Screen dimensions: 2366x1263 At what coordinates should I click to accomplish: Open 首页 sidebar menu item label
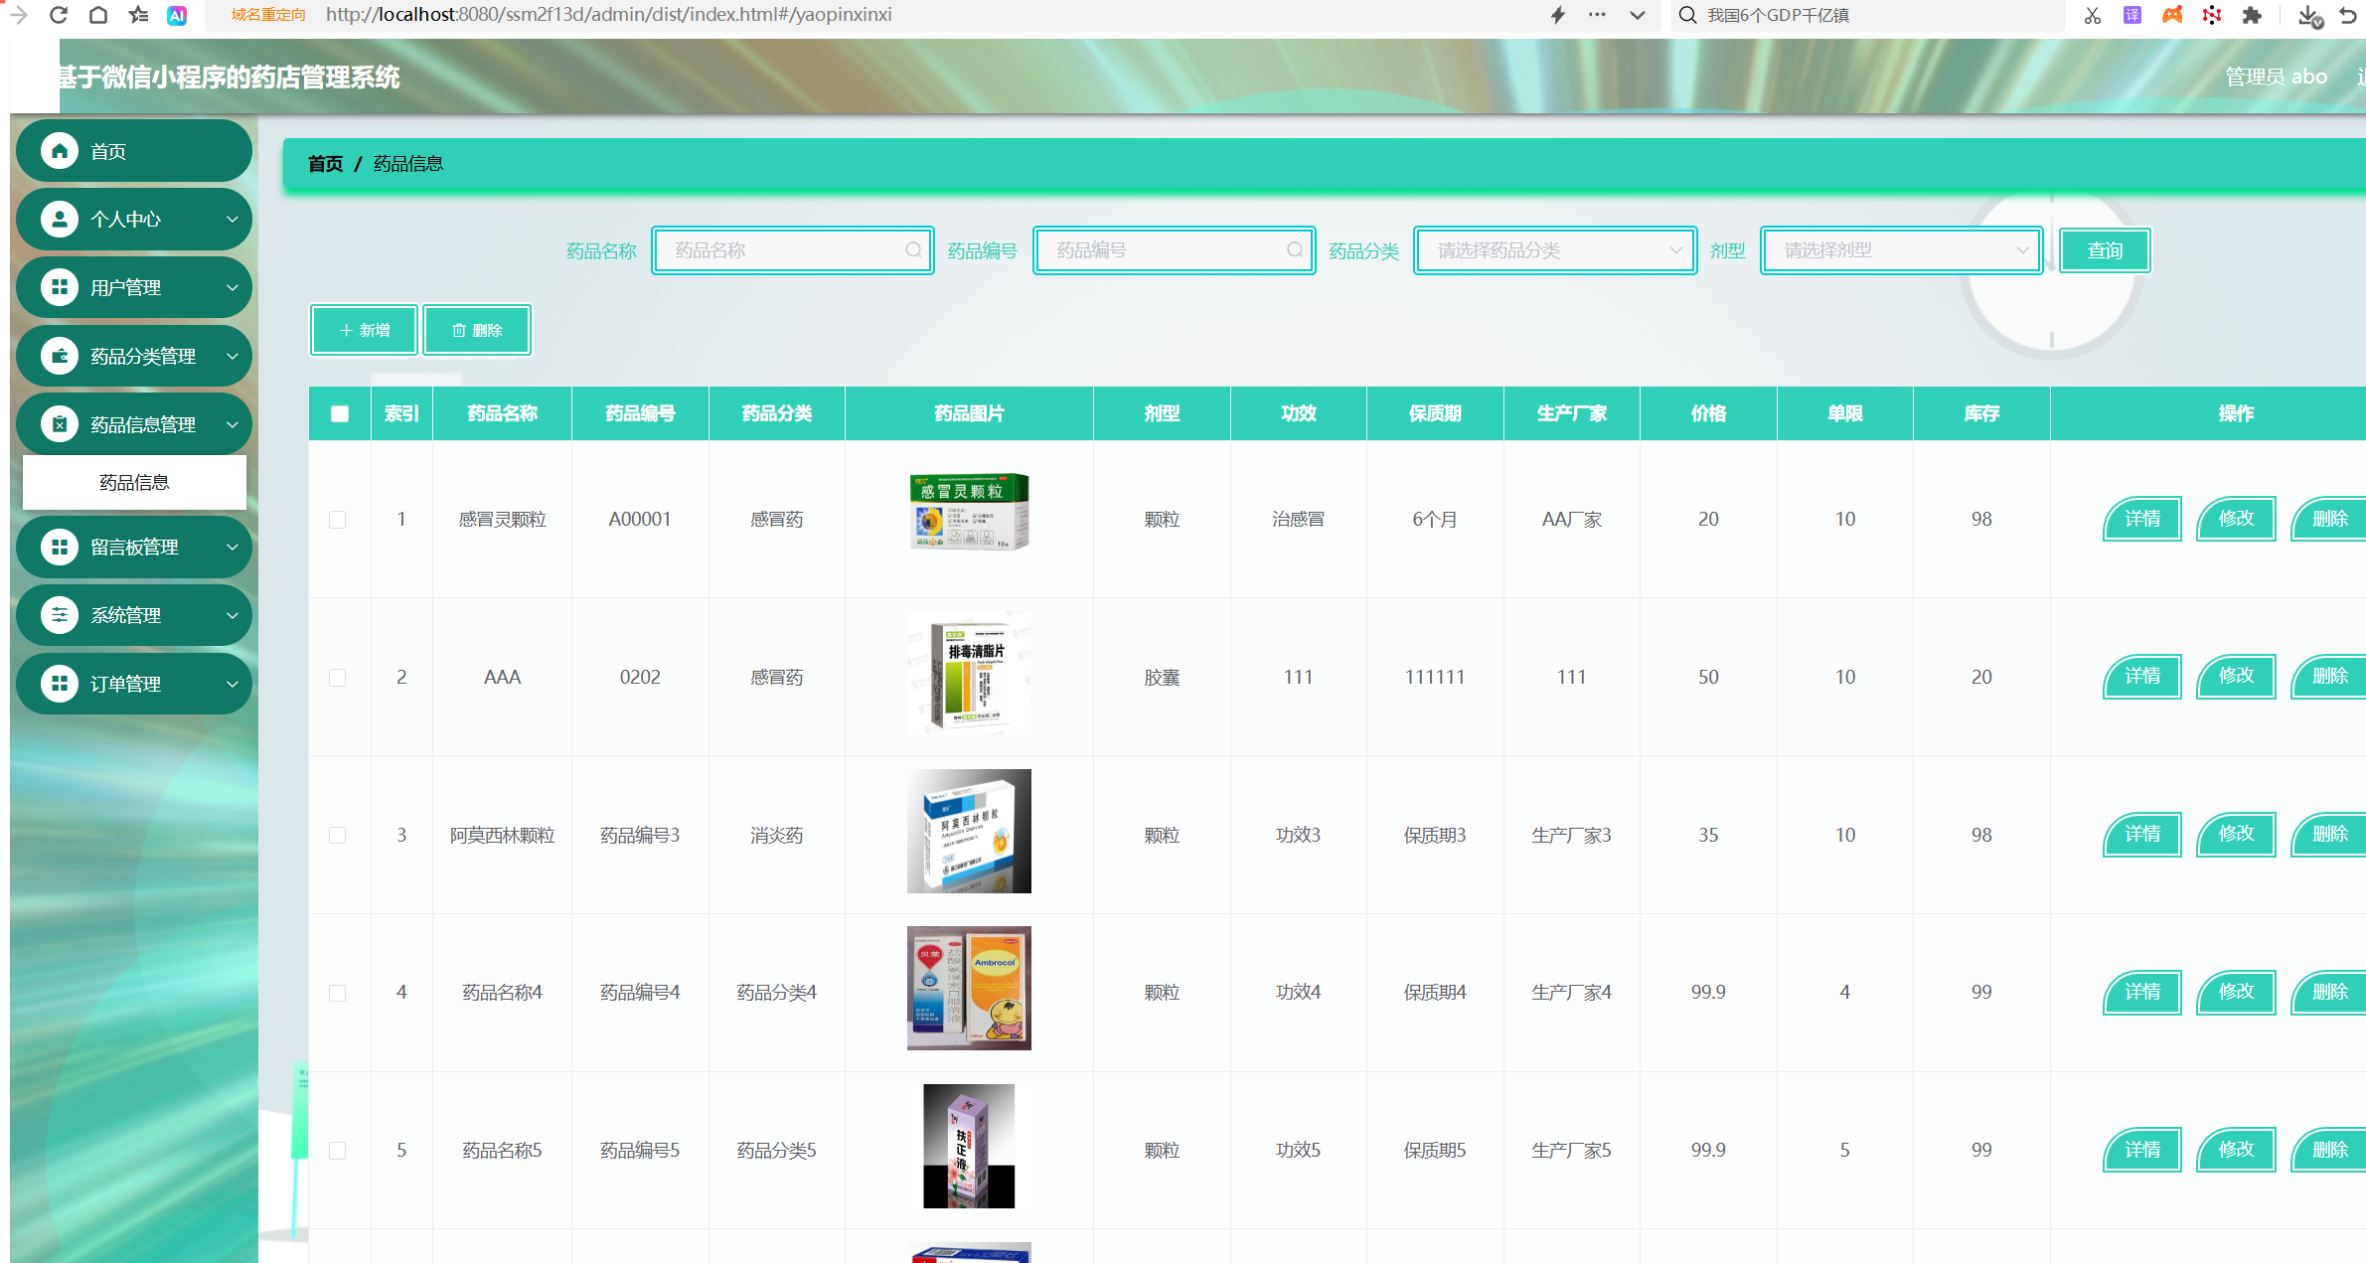coord(108,151)
